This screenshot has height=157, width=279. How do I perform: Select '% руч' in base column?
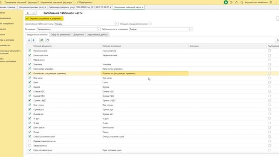[x=105, y=119]
